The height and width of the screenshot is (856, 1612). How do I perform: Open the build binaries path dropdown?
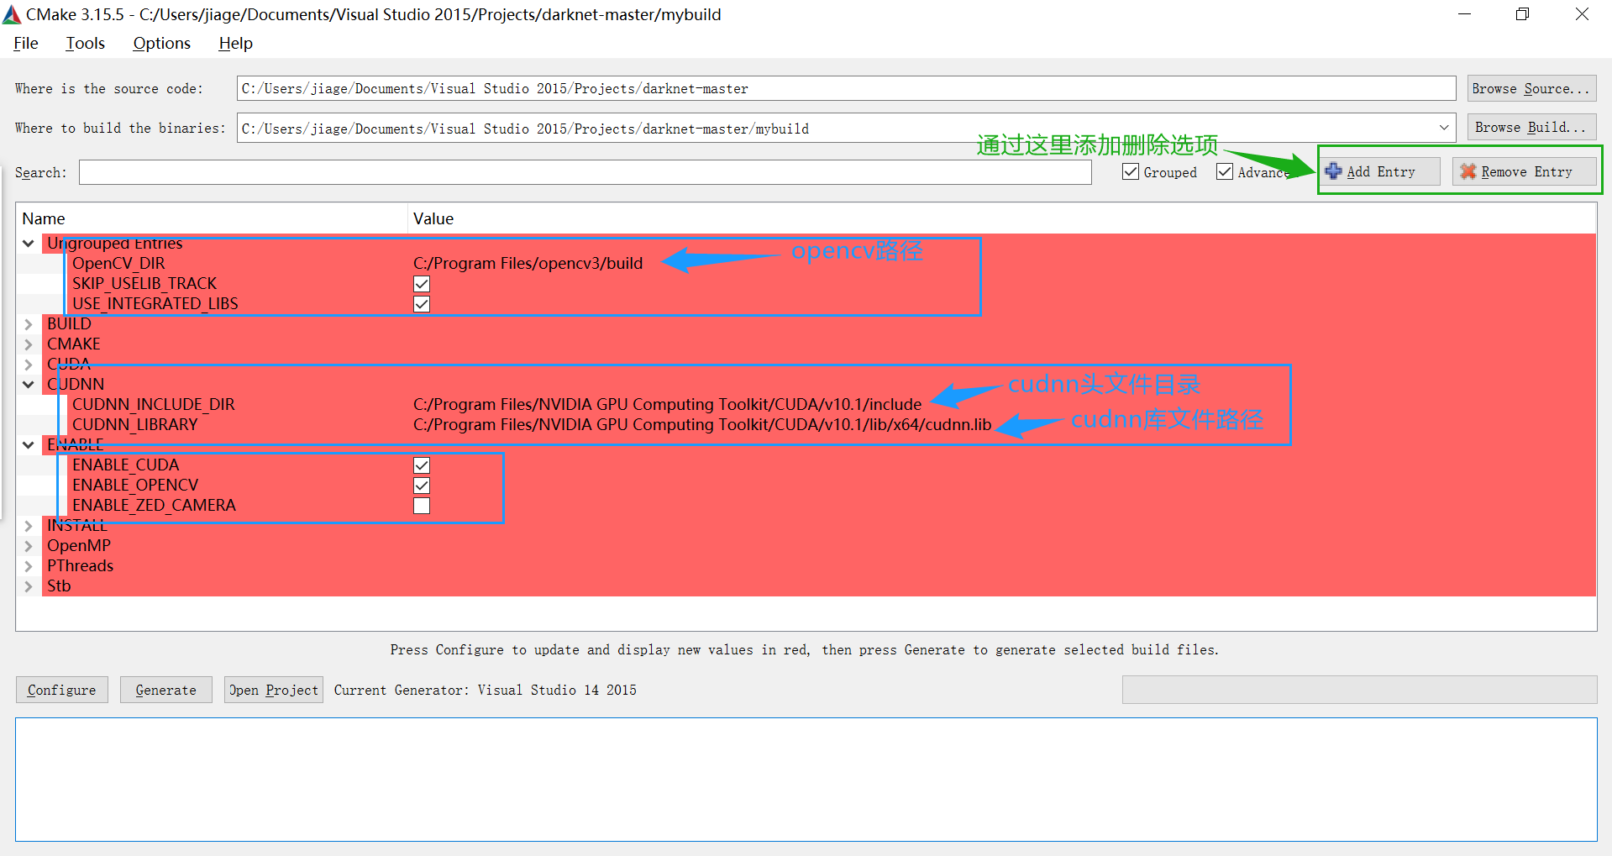click(x=1444, y=128)
